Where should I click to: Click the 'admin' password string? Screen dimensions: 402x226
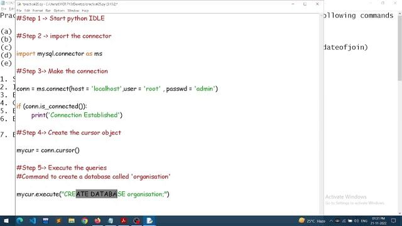click(x=205, y=89)
